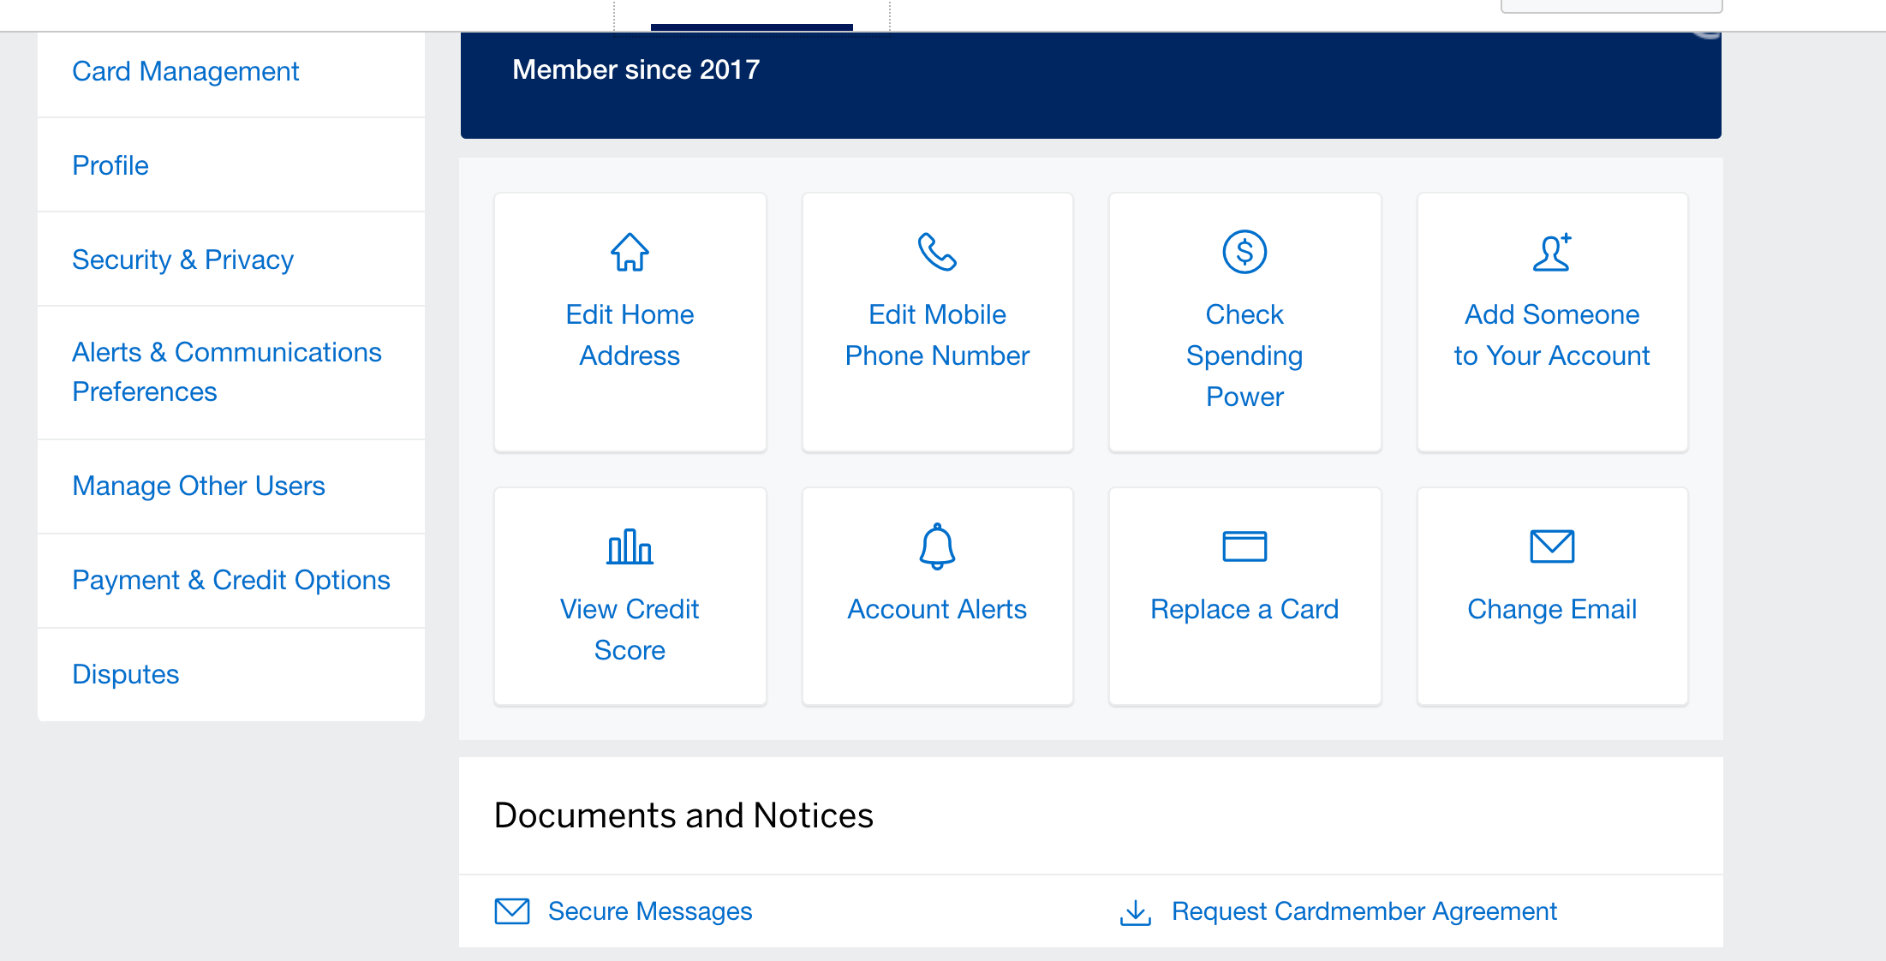1886x961 pixels.
Task: Click the home icon on Edit Home Address
Action: pos(629,252)
